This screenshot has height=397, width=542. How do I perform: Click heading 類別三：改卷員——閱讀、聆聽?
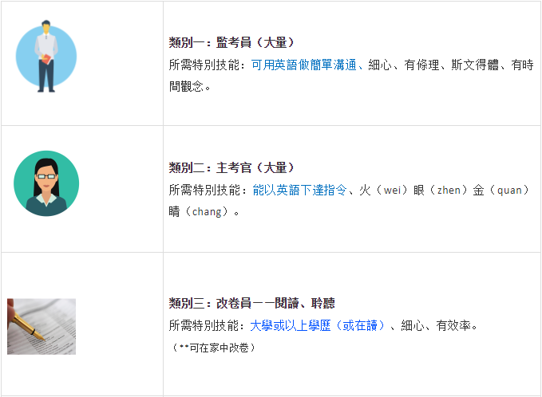point(251,303)
